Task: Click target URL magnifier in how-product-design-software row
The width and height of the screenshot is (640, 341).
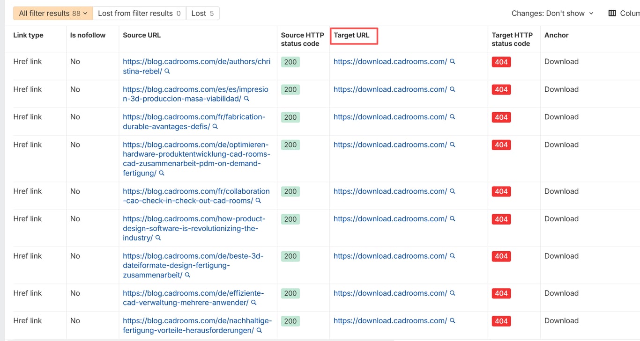Action: (x=453, y=219)
